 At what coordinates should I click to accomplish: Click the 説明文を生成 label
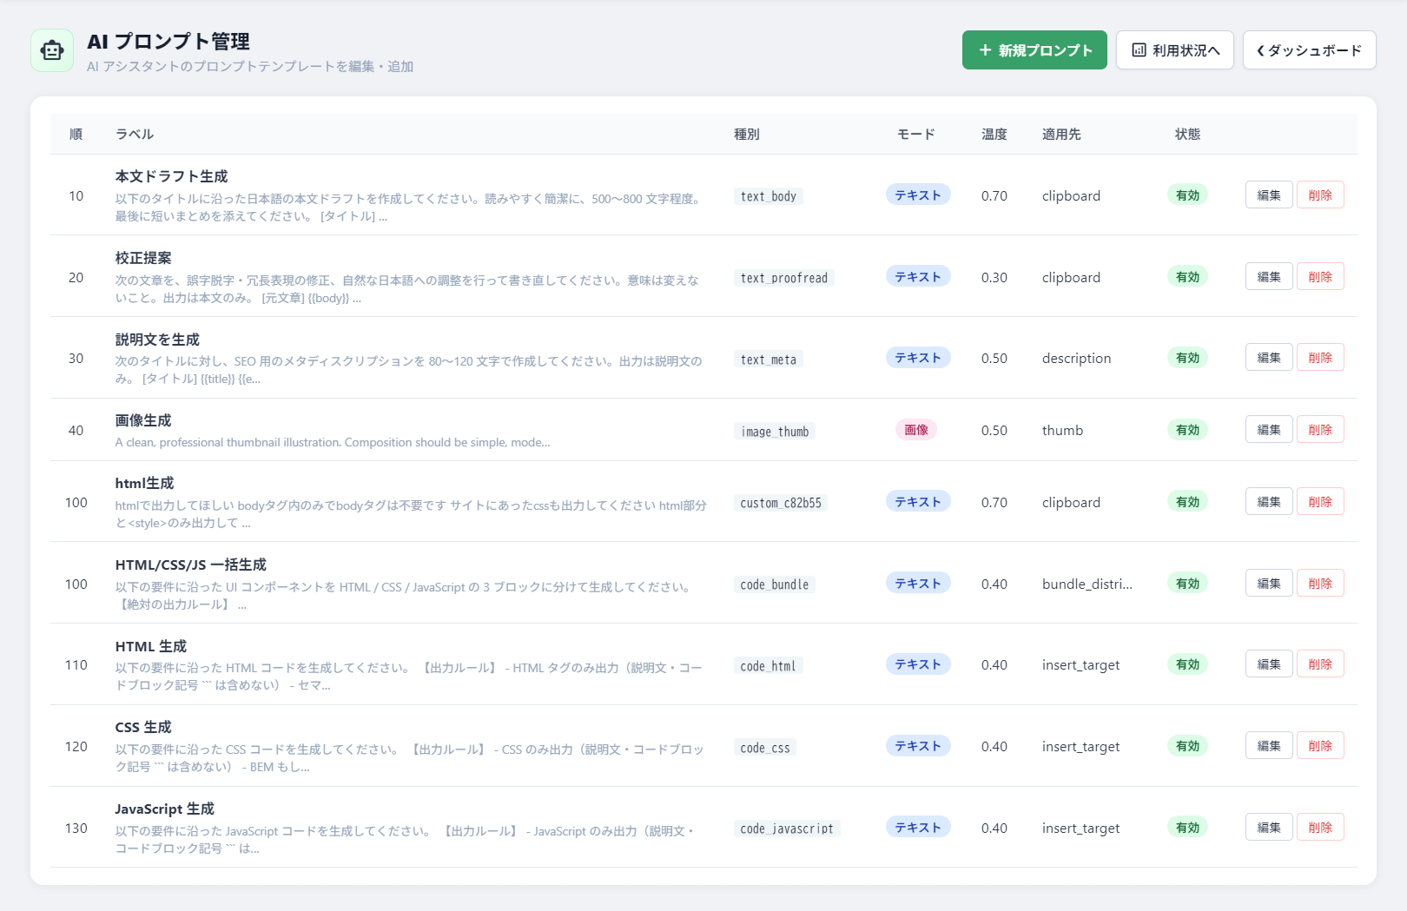coord(157,340)
